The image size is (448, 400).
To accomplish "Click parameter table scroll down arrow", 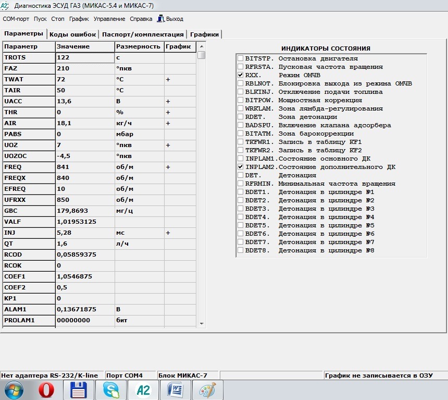I will 202,324.
